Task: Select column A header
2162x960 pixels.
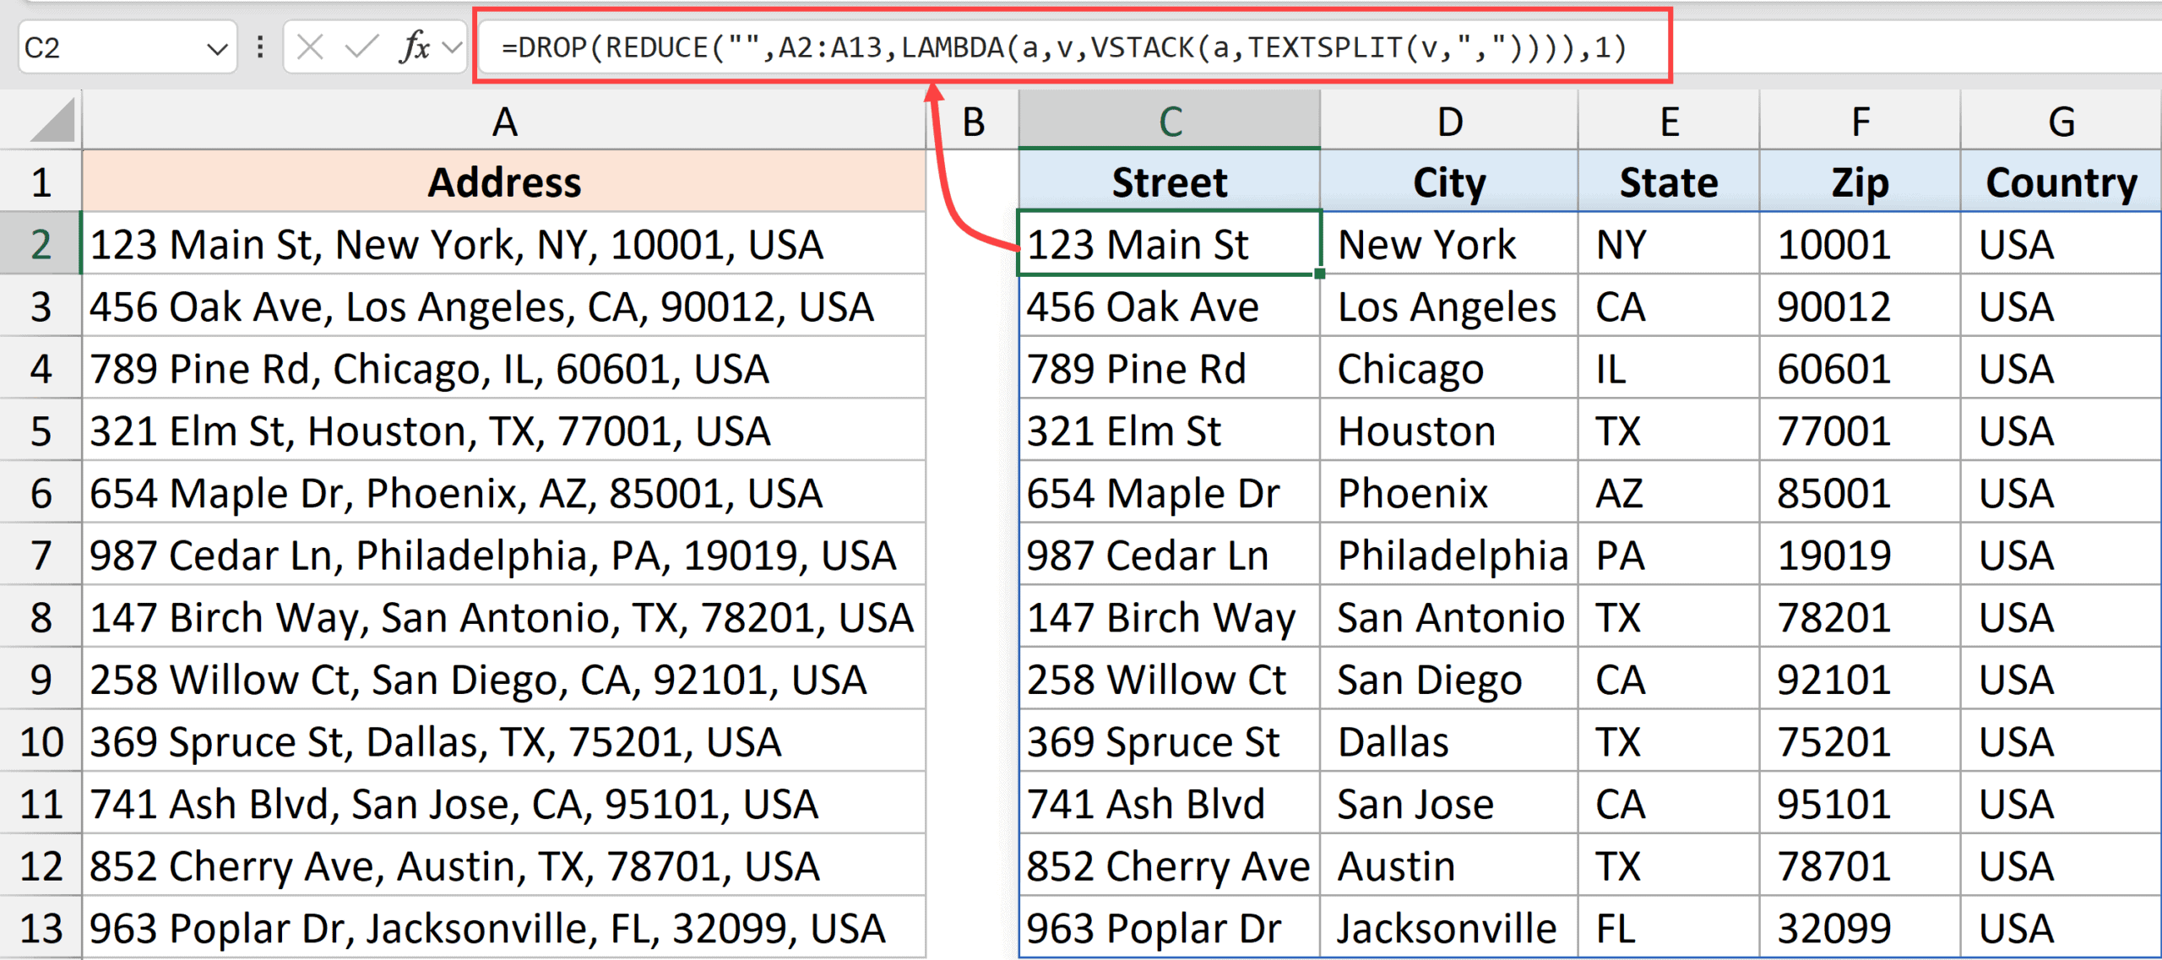Action: pos(504,122)
